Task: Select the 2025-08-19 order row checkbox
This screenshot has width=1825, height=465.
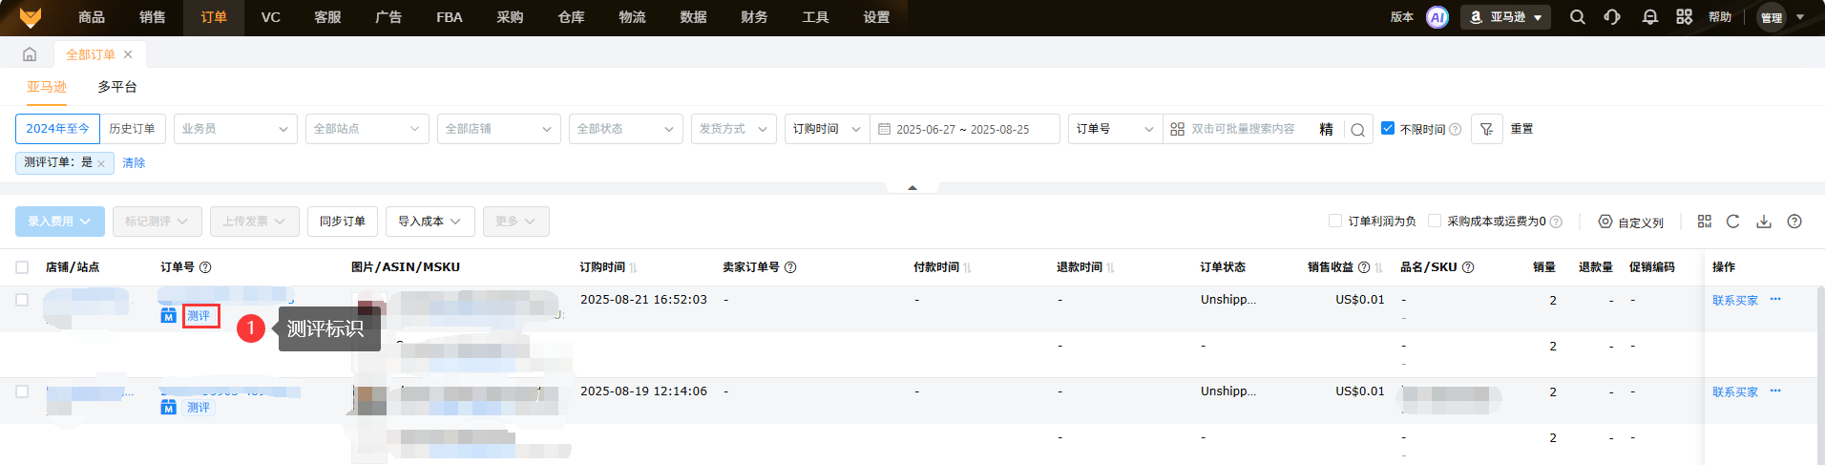Action: [x=22, y=391]
